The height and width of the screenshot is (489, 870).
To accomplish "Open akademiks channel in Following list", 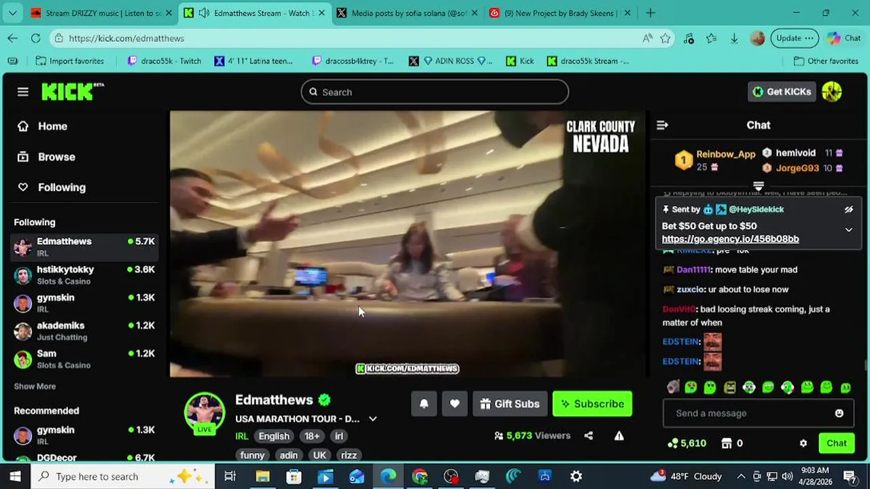I will tap(85, 331).
